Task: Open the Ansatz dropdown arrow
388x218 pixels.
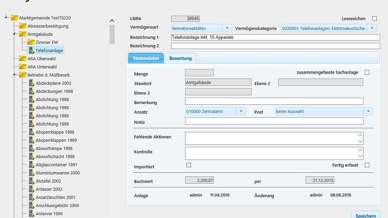Action: (x=241, y=111)
